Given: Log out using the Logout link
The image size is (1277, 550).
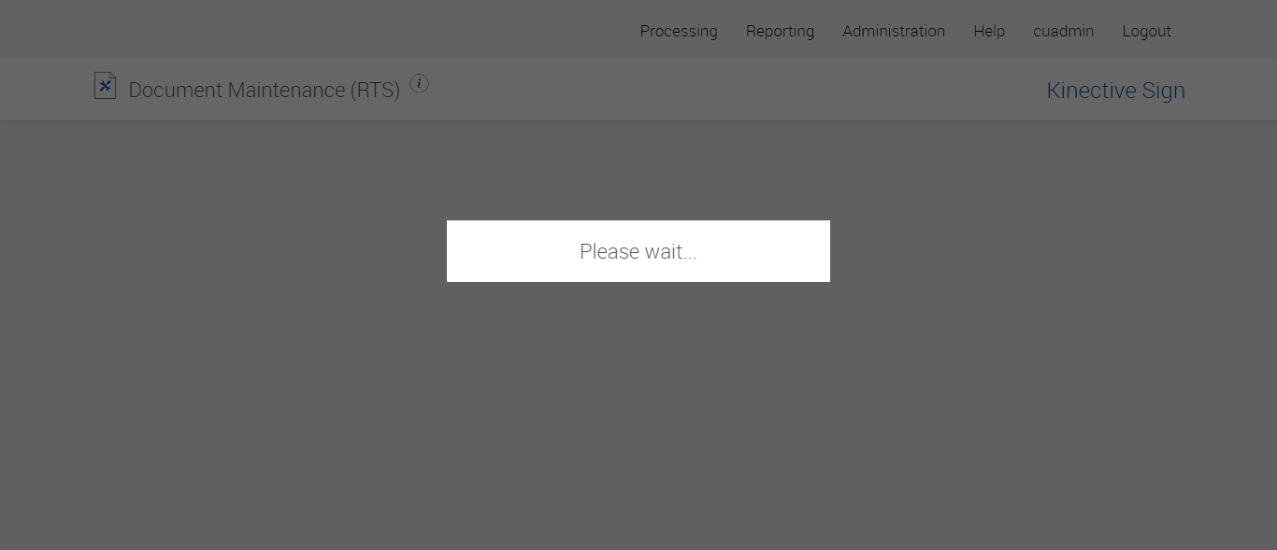Looking at the screenshot, I should coord(1147,31).
